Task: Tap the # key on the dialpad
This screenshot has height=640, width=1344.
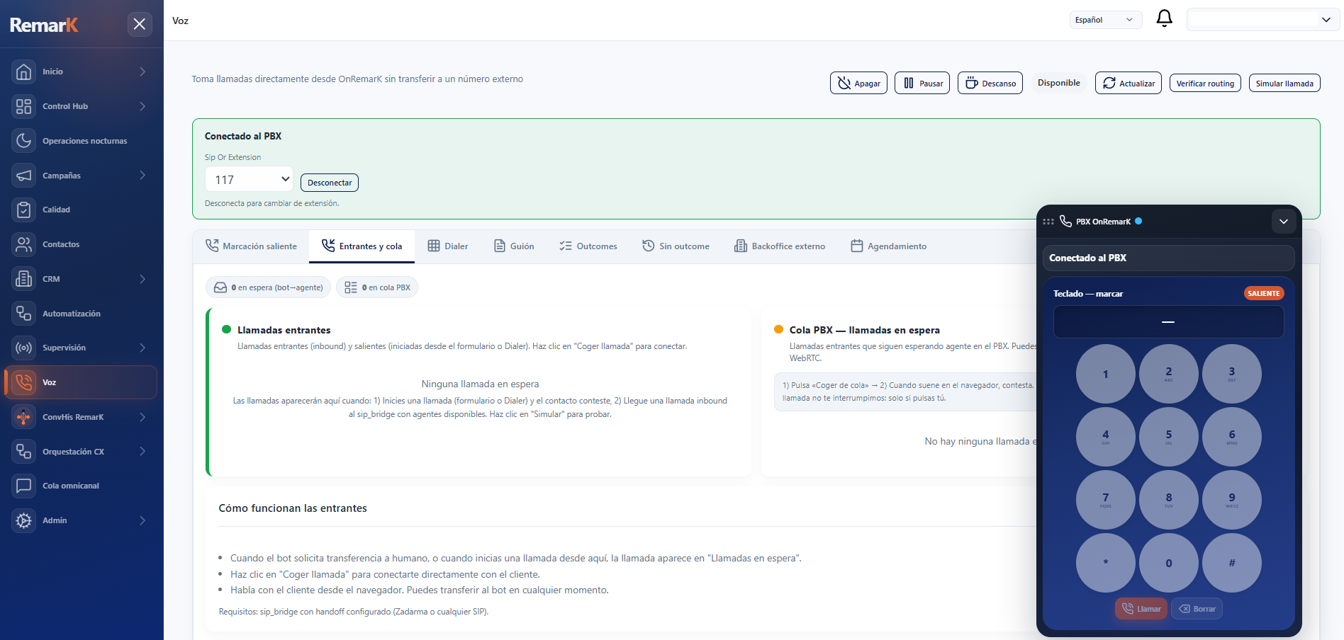Action: 1232,563
